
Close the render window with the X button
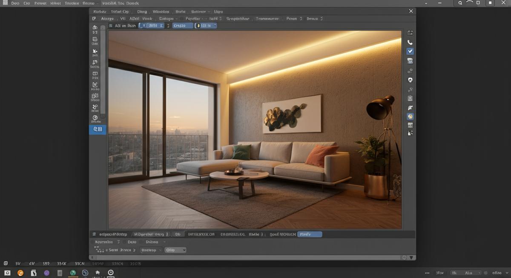(x=411, y=11)
